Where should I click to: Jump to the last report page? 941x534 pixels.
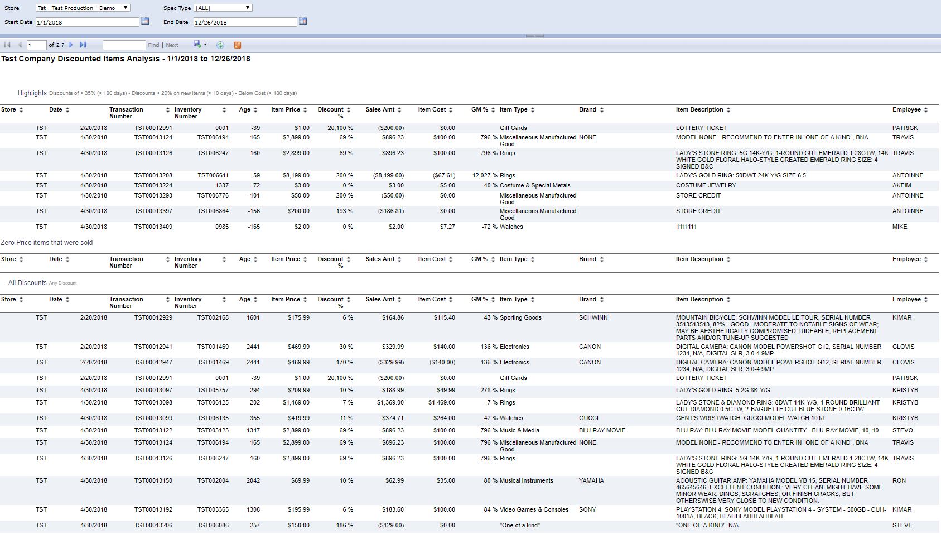click(83, 45)
